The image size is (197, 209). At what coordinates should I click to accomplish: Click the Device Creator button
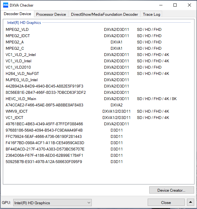[x=171, y=190]
